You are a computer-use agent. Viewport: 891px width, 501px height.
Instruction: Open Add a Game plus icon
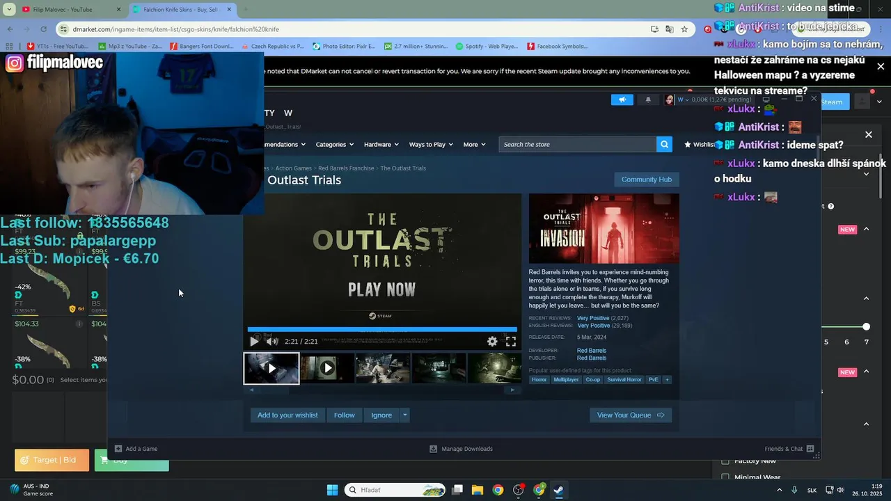point(118,449)
